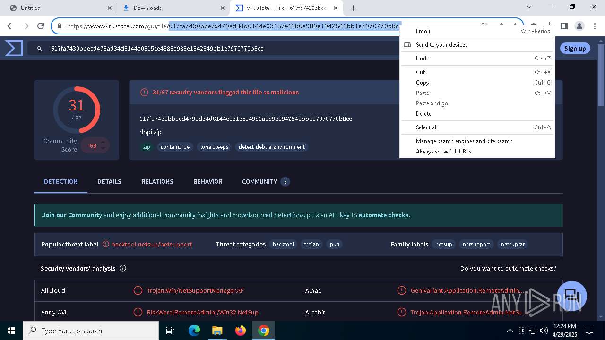Image resolution: width=605 pixels, height=340 pixels.
Task: Switch to the DETECTION tab
Action: [60, 181]
